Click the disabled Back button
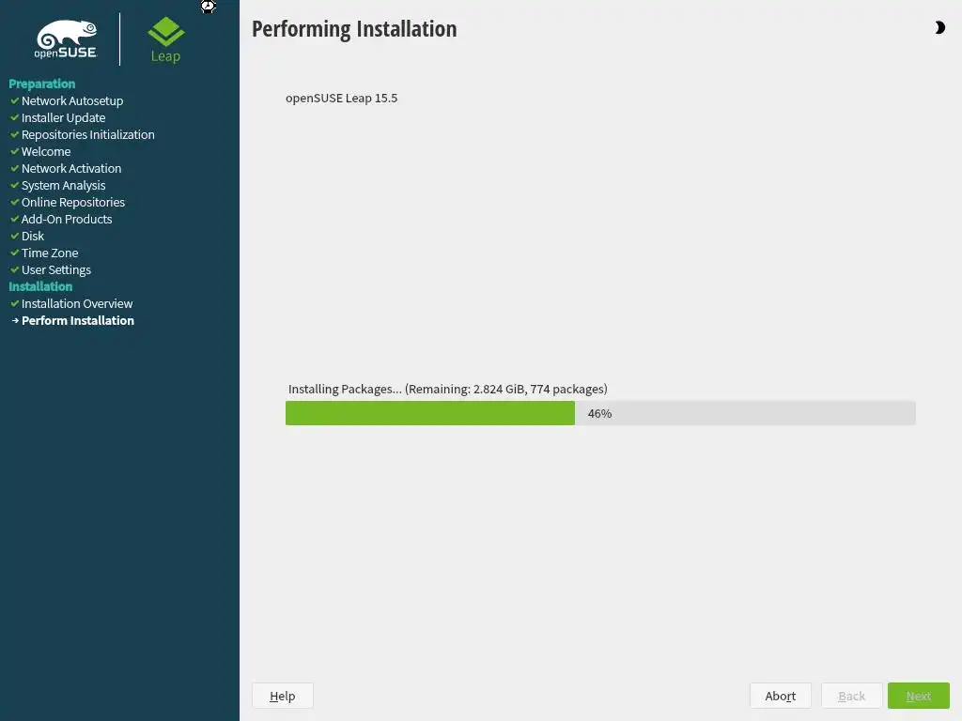The height and width of the screenshot is (721, 962). coord(851,696)
